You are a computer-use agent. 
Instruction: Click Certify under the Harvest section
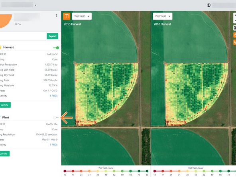(5, 105)
